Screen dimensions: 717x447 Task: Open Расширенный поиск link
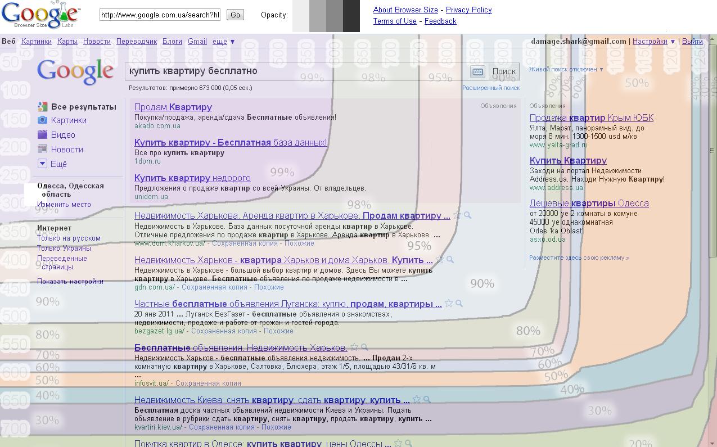coord(491,88)
